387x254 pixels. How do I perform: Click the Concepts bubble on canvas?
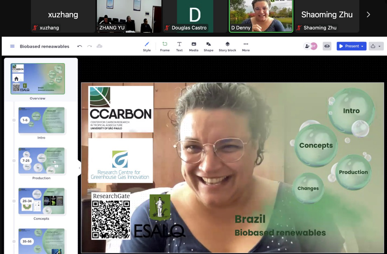pyautogui.click(x=316, y=146)
